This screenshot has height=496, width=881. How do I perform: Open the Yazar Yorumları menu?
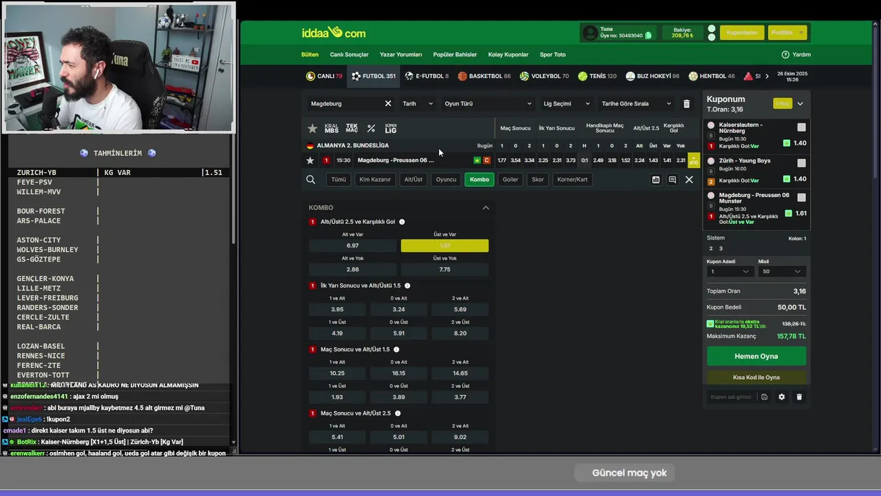pos(401,54)
